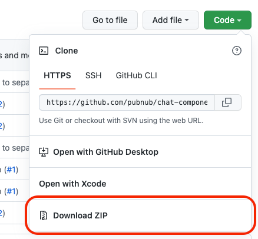Toggle the green Code dropdown button

tap(227, 20)
